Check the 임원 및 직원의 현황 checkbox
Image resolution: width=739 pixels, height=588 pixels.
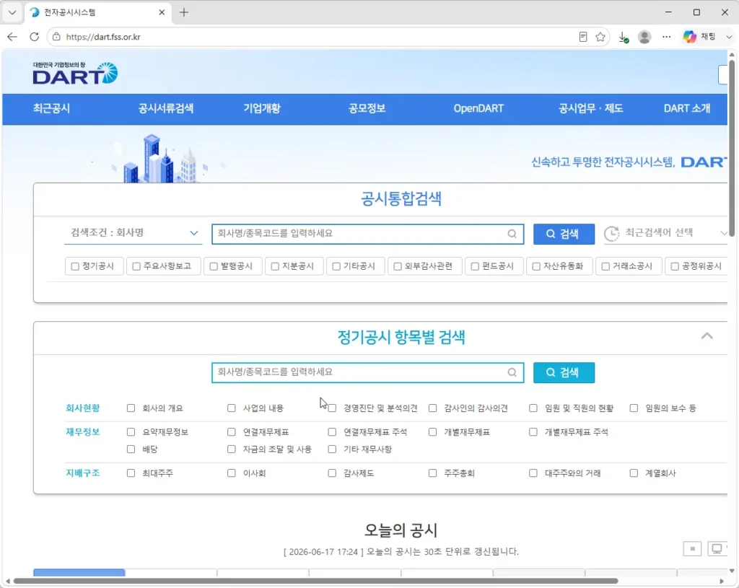[533, 408]
